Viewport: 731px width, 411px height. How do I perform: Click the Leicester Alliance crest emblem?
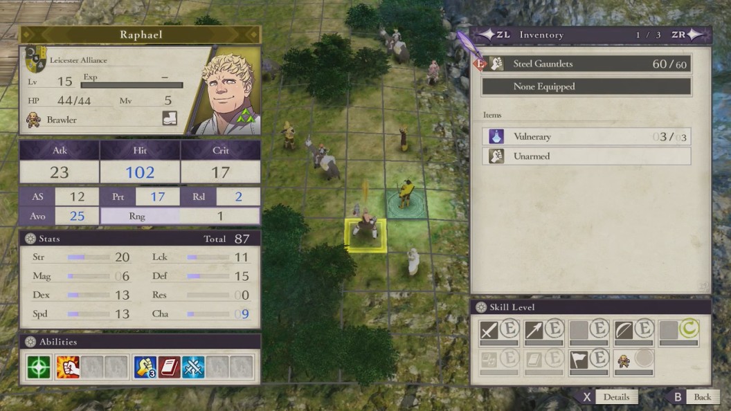click(36, 60)
